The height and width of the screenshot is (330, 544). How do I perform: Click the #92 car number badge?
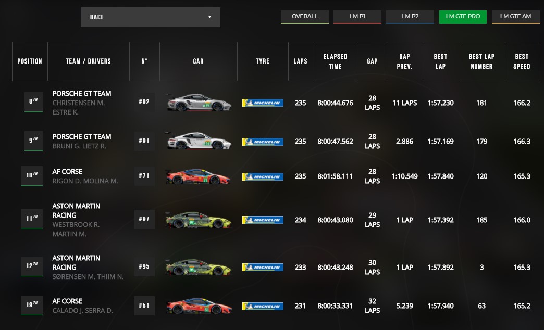coord(144,102)
